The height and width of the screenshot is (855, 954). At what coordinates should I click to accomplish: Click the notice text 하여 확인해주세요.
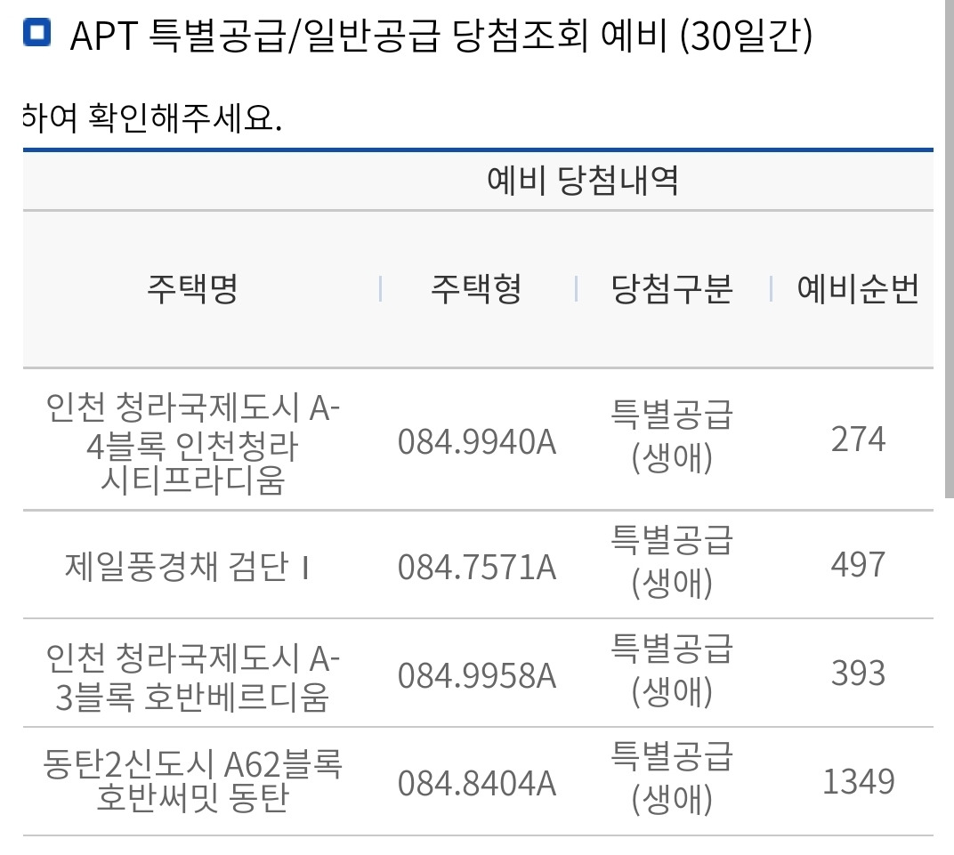pos(152,117)
